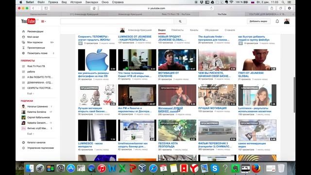Open the account avatar menu
The image size is (311, 175).
[x=287, y=21]
